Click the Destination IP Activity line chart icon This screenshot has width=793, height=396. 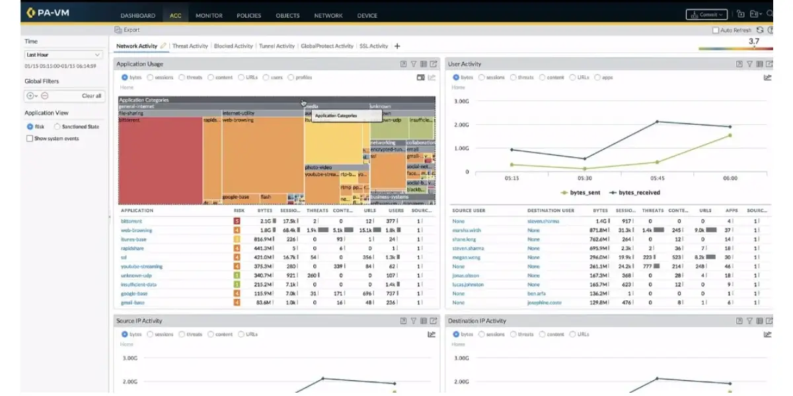click(768, 334)
